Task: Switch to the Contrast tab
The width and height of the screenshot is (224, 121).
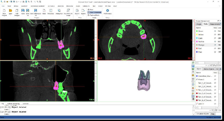Action: pyautogui.click(x=26, y=104)
